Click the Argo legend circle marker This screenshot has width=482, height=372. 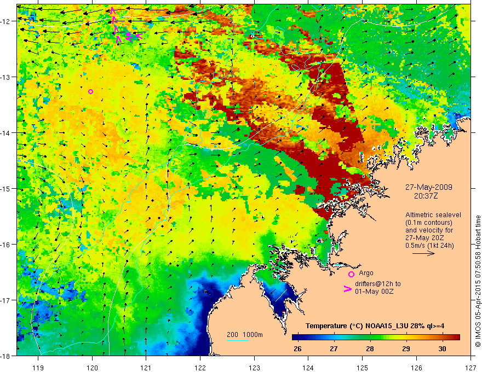pos(351,274)
